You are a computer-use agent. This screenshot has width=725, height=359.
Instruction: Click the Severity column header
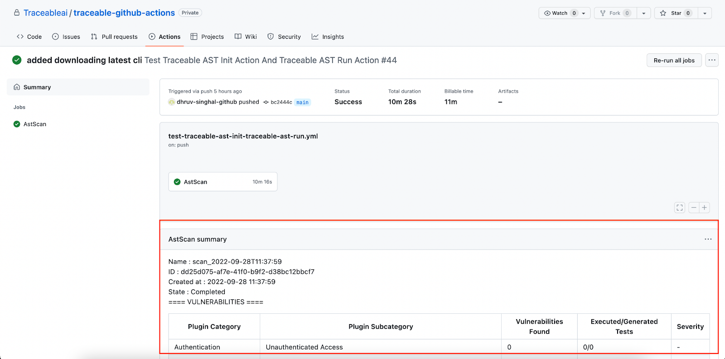click(x=690, y=326)
